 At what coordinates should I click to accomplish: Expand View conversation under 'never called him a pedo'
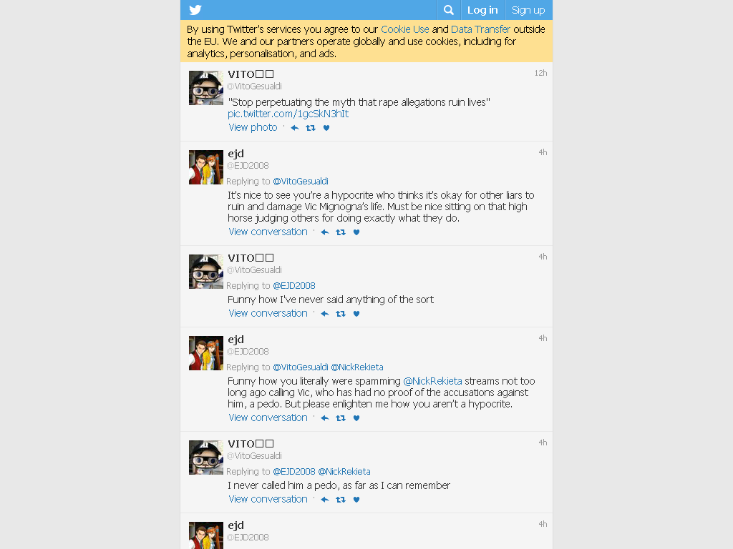tap(268, 499)
